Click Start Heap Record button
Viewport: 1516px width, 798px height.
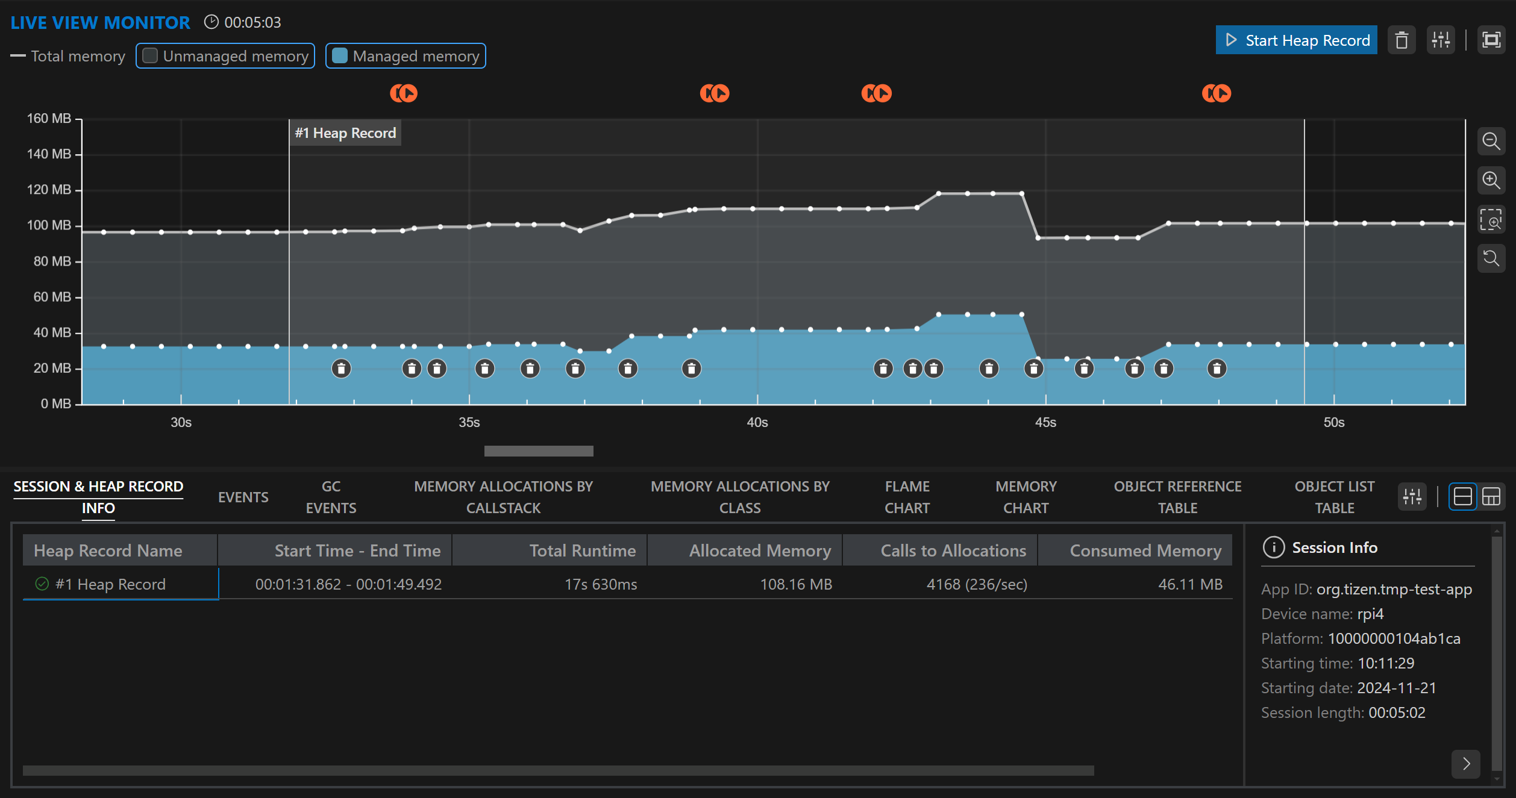click(x=1296, y=40)
